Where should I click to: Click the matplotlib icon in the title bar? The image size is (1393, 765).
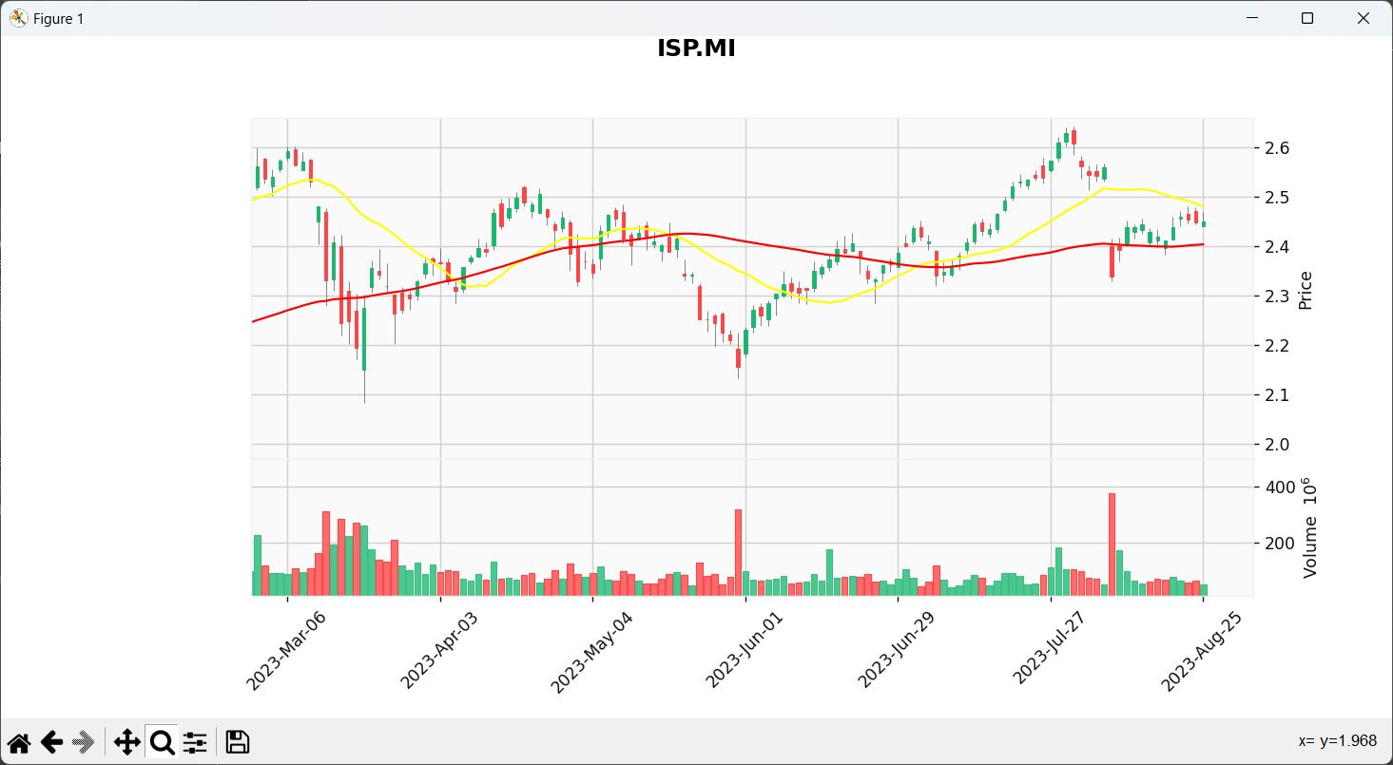(x=19, y=18)
